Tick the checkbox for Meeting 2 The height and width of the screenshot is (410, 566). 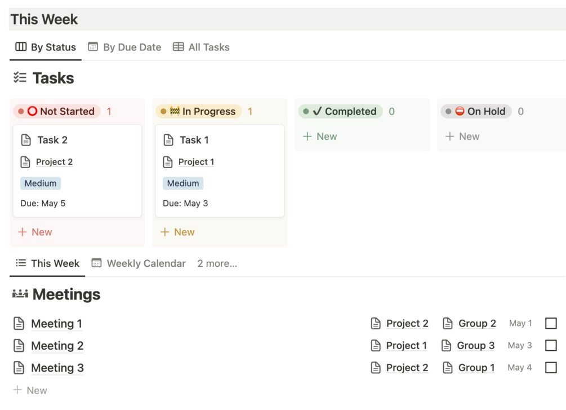(x=551, y=345)
